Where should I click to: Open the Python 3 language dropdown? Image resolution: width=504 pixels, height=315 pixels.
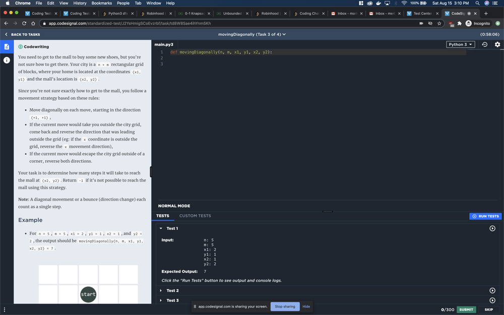[460, 44]
